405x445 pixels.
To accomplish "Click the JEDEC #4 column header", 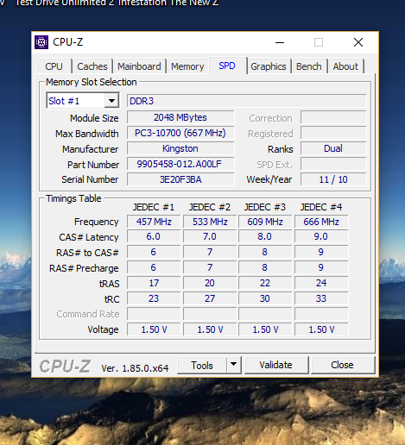I will tap(321, 207).
